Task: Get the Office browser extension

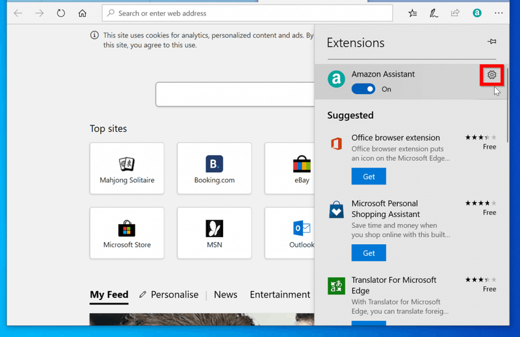Action: click(369, 176)
